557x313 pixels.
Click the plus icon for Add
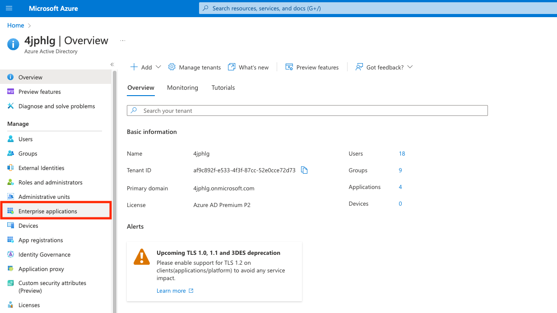(134, 67)
